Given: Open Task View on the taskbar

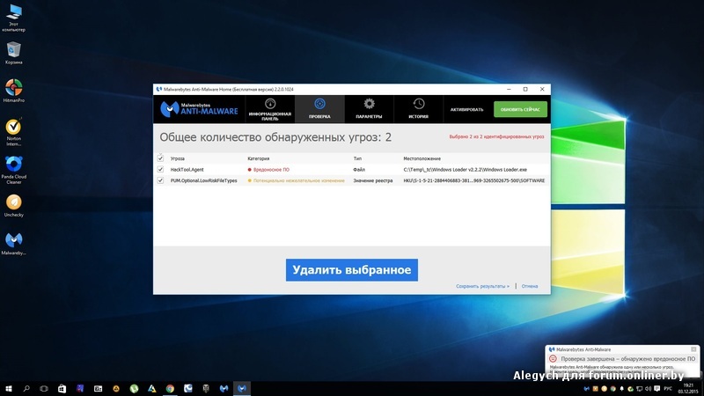Looking at the screenshot, I should pos(44,389).
